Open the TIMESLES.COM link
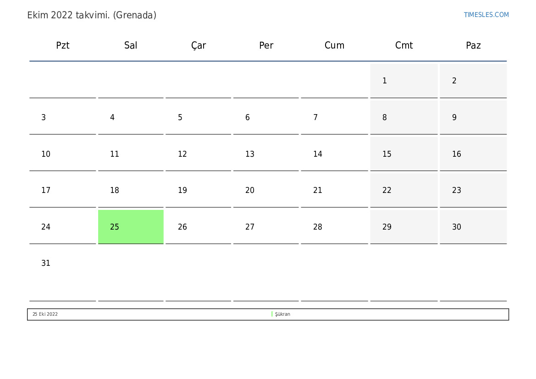 click(486, 15)
